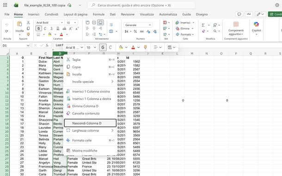This screenshot has width=282, height=176.
Task: Apply the percent number style
Action: click(135, 31)
